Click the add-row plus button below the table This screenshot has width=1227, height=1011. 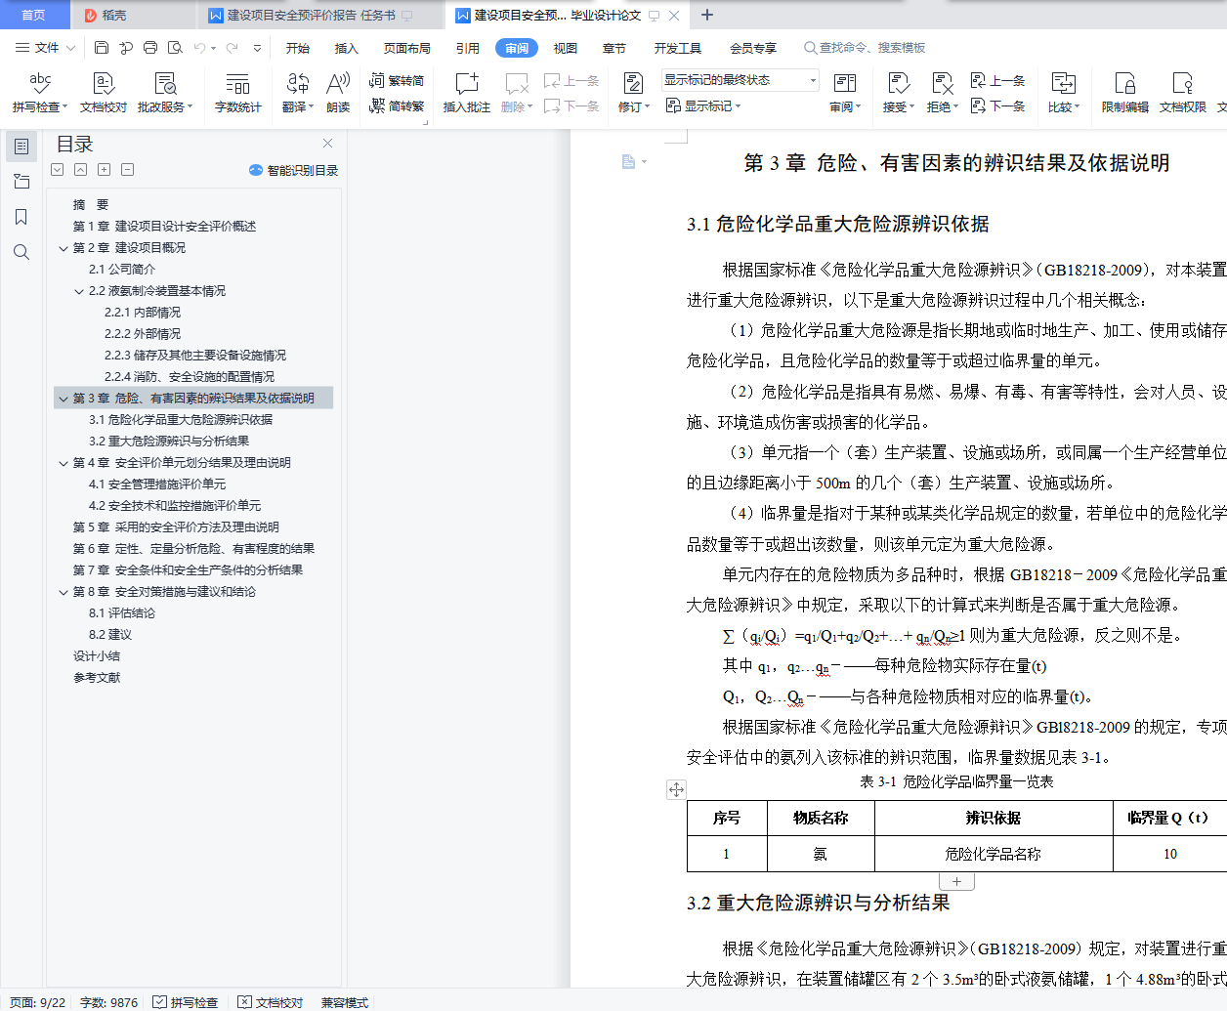click(957, 881)
